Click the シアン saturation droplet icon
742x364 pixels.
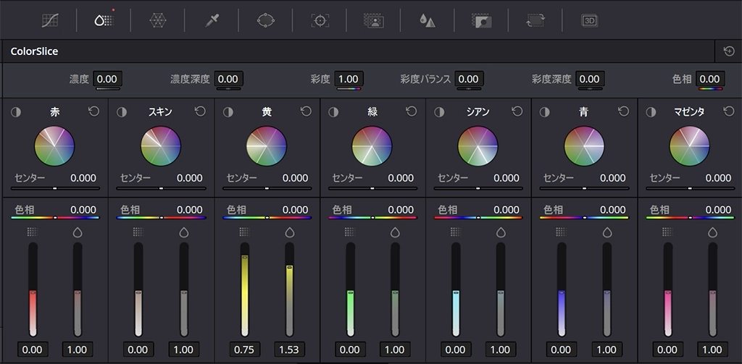click(x=501, y=232)
